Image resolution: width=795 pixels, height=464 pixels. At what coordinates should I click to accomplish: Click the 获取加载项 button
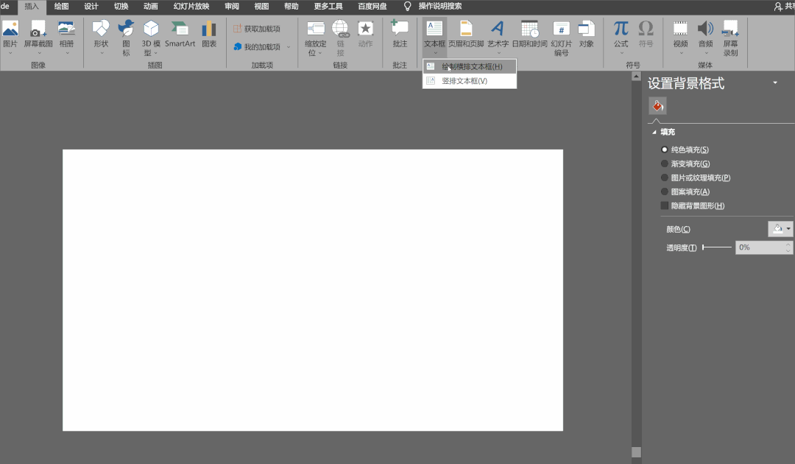[257, 29]
